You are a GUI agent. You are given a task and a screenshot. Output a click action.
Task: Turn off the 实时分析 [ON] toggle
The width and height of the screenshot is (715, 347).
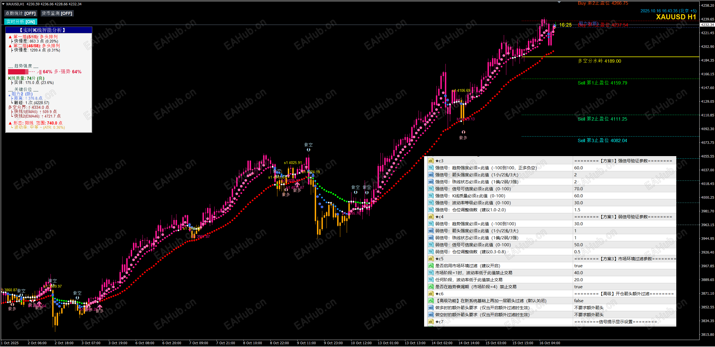coord(20,22)
